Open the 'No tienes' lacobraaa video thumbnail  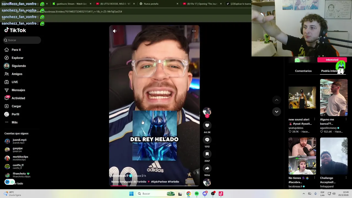(302, 156)
